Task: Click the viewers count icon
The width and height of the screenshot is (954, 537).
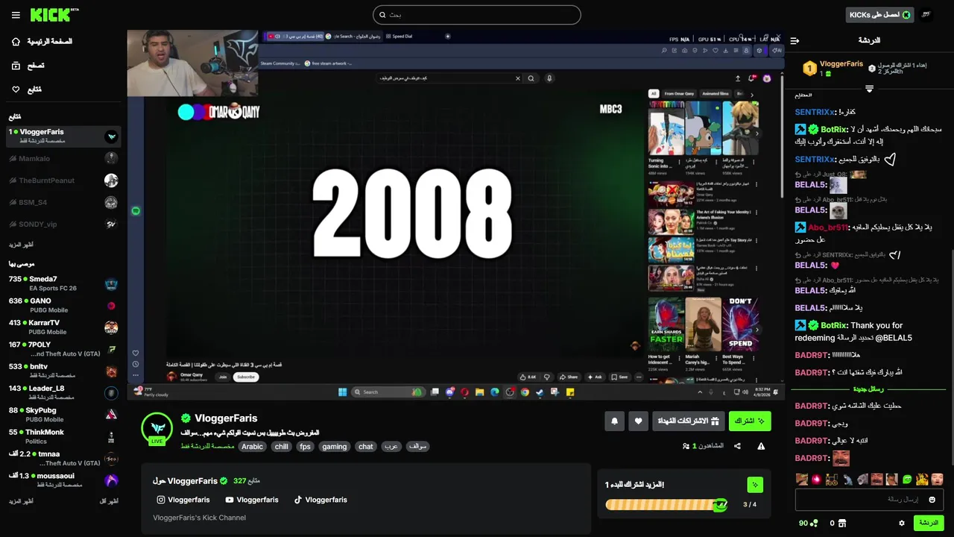Action: (x=686, y=446)
